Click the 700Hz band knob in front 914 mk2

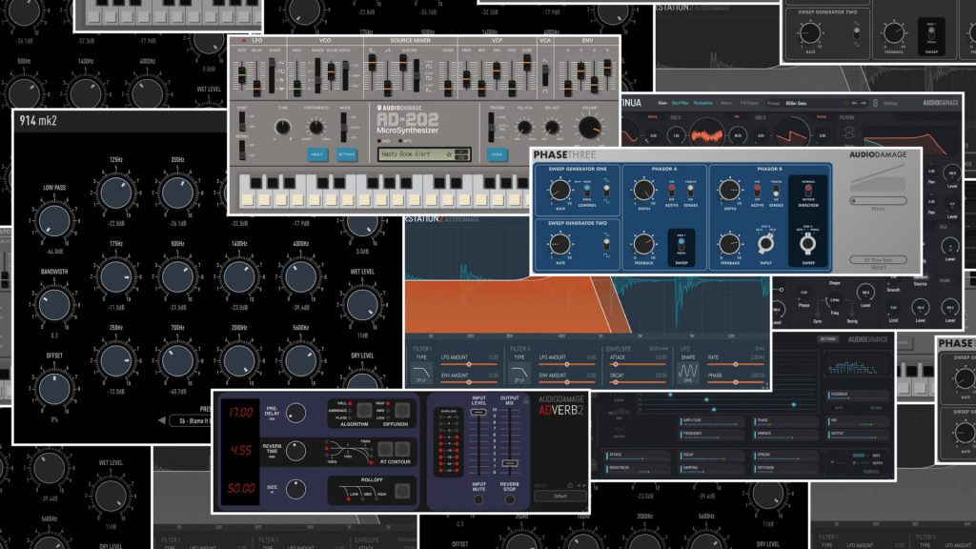tap(177, 360)
